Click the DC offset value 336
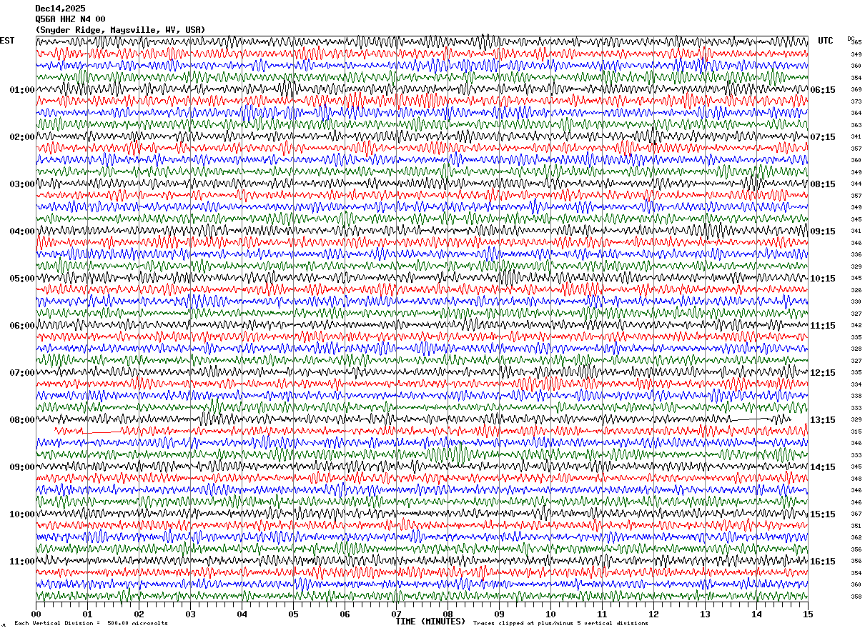Viewport: 865px width, 633px height. coord(856,254)
